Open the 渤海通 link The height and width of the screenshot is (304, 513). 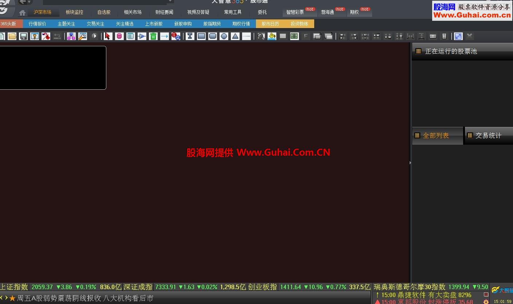coord(328,12)
